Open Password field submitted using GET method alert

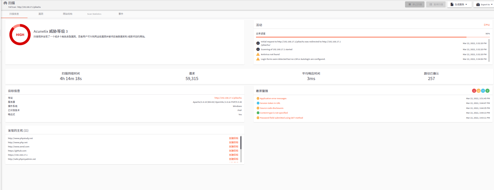pos(281,118)
